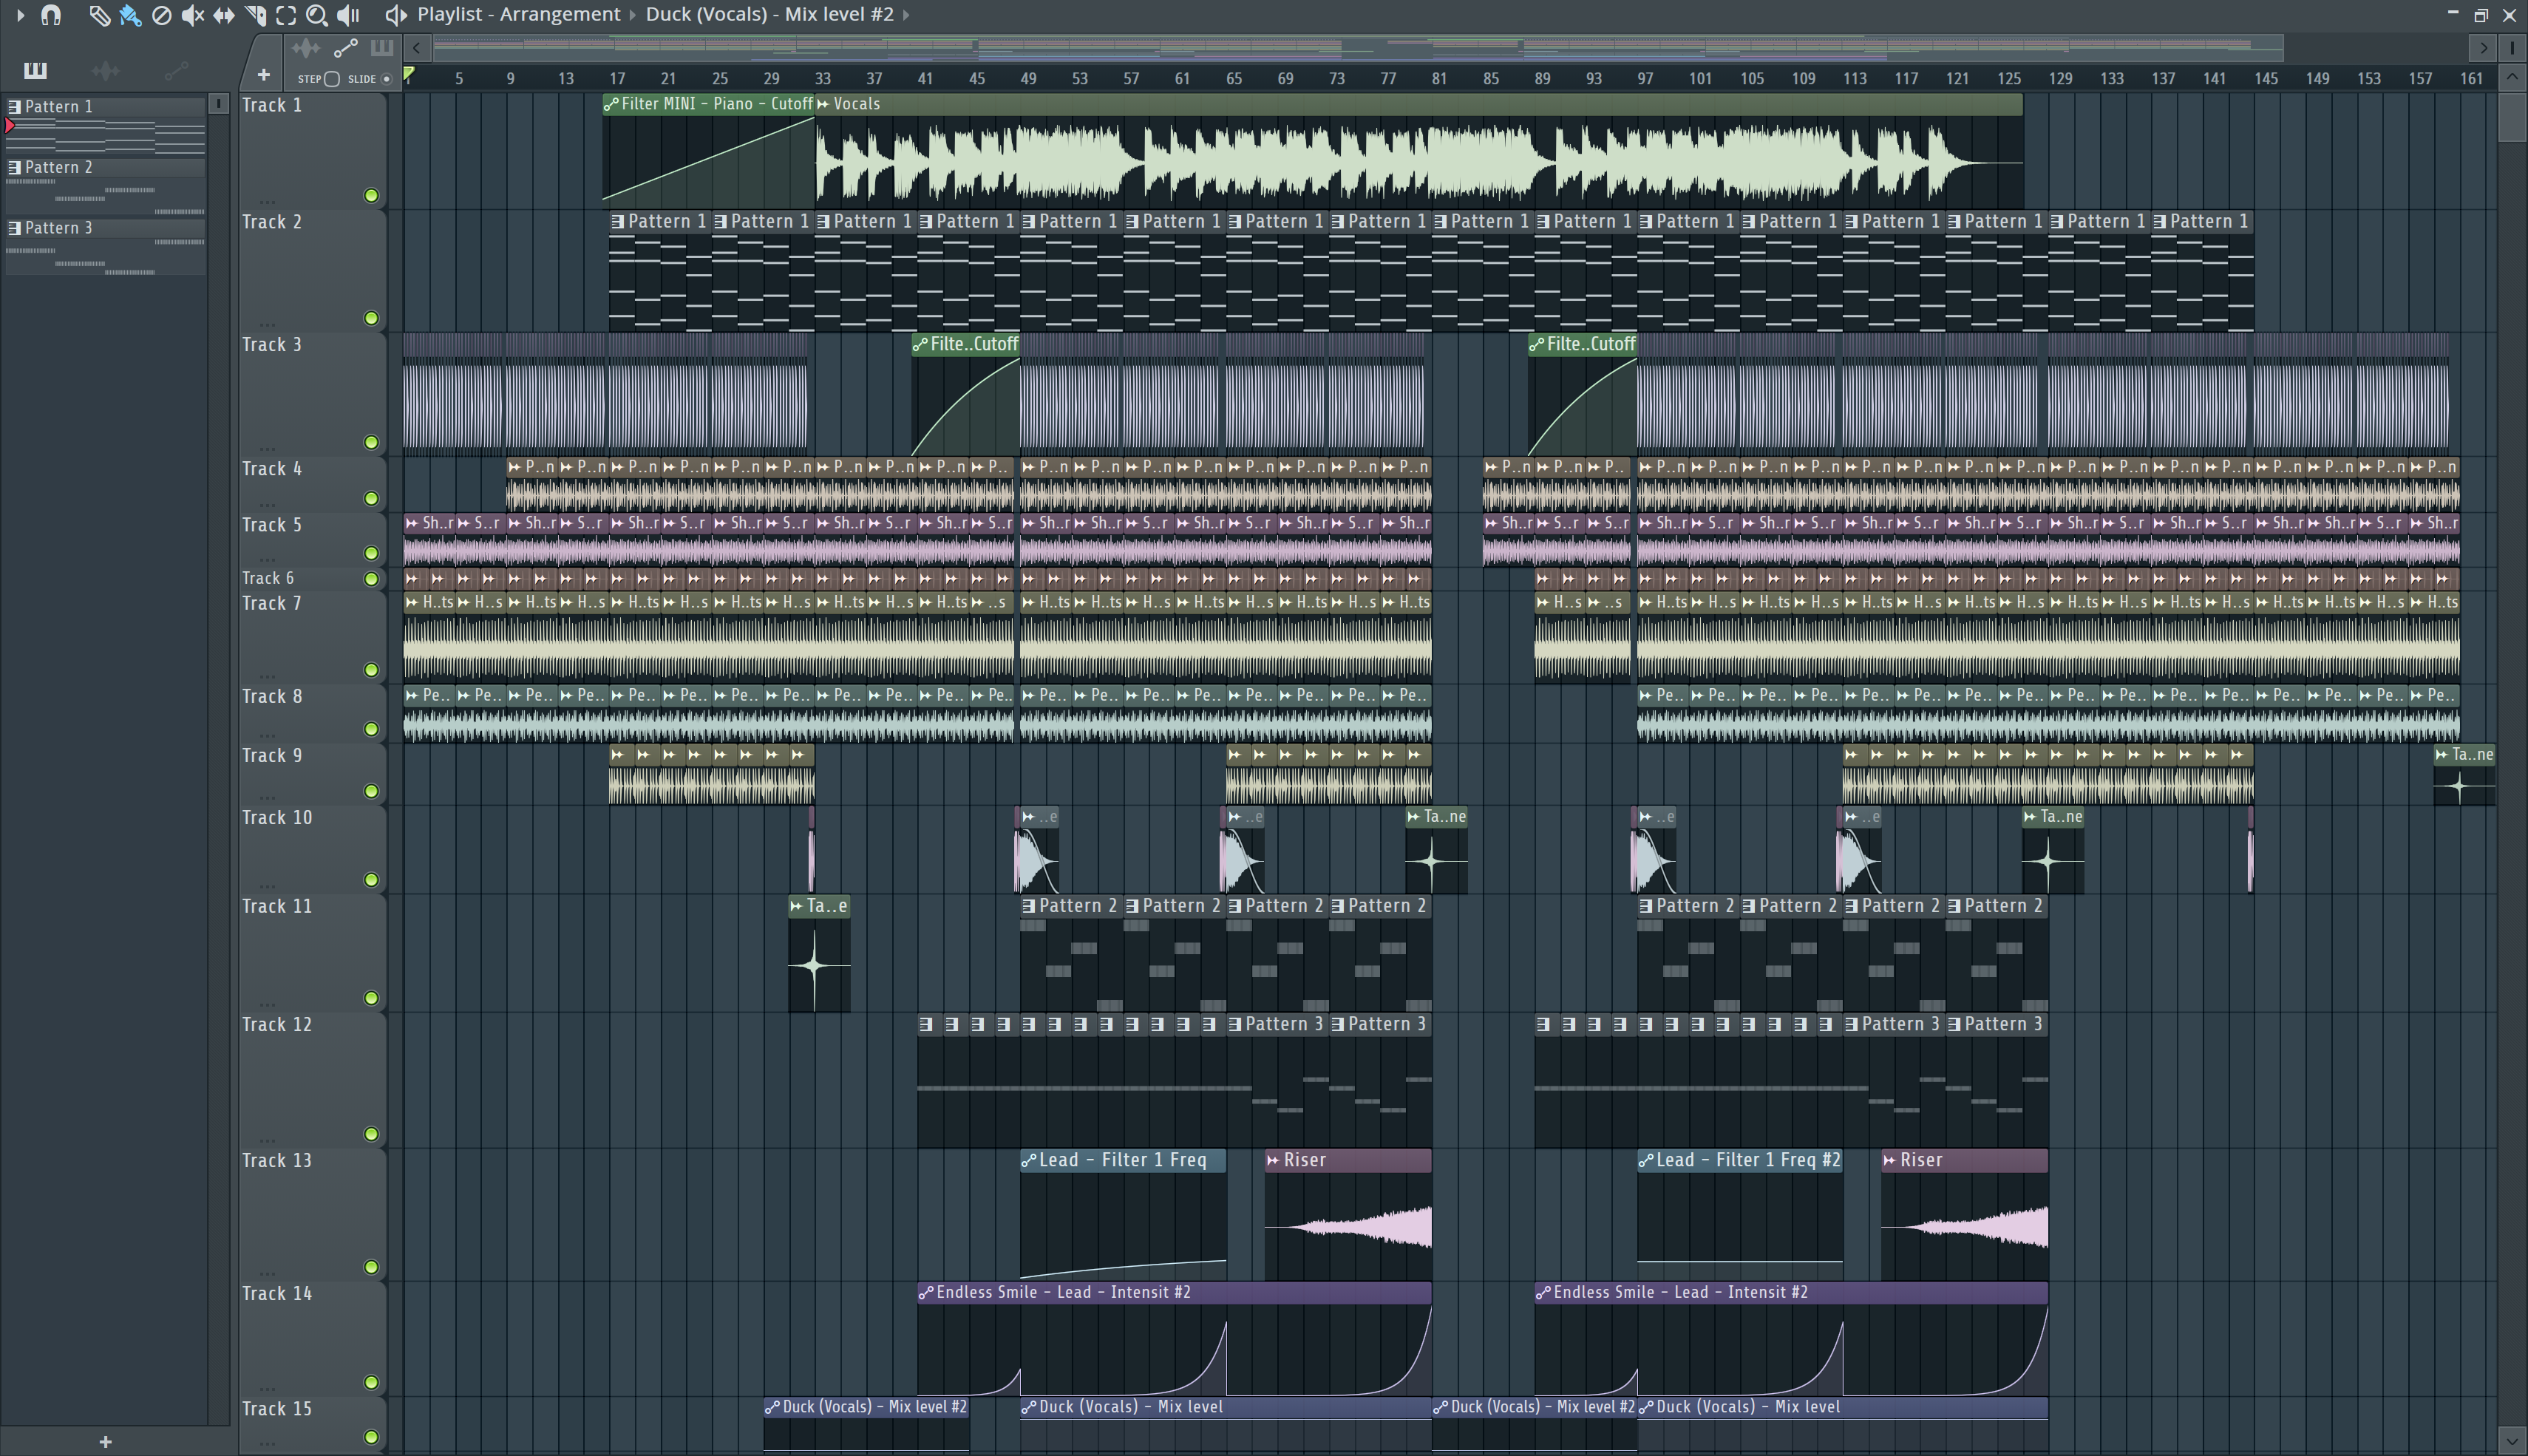Click bar 97 on the timeline ruler
This screenshot has width=2528, height=1456.
tap(1645, 78)
